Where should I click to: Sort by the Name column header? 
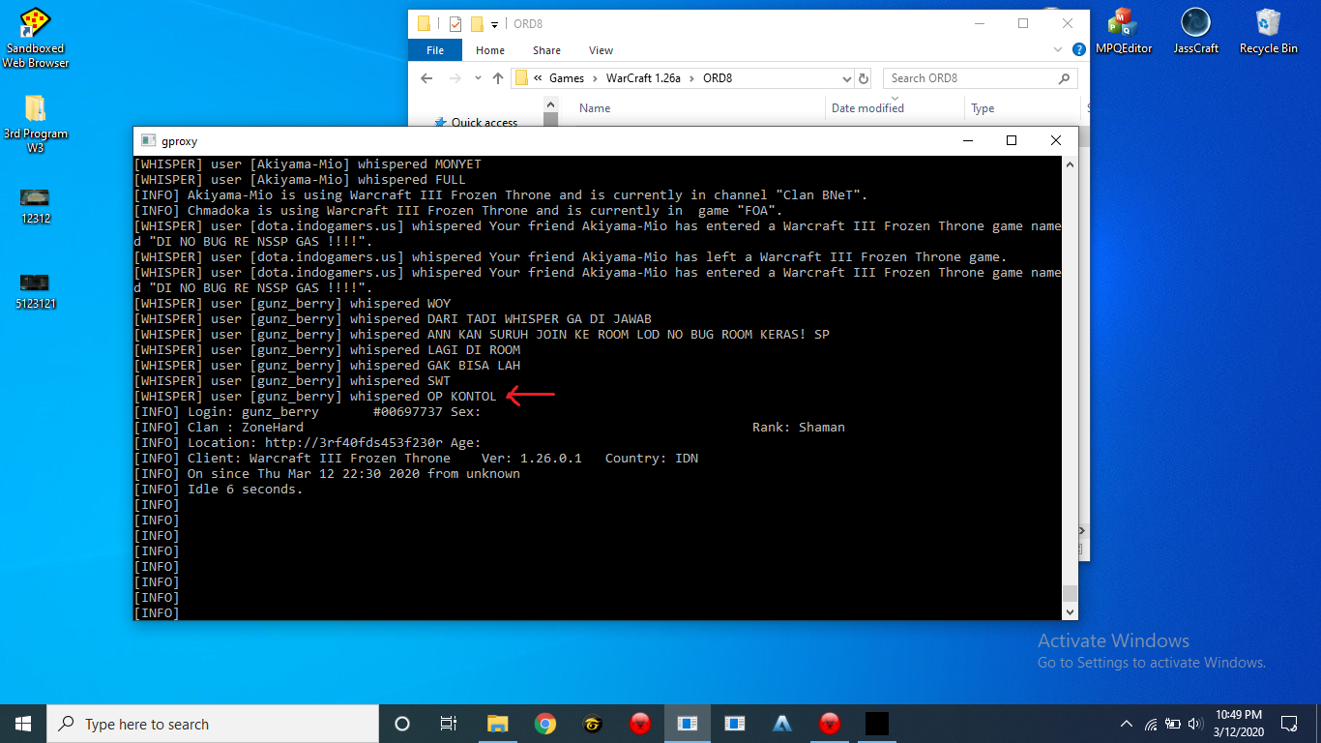tap(595, 108)
